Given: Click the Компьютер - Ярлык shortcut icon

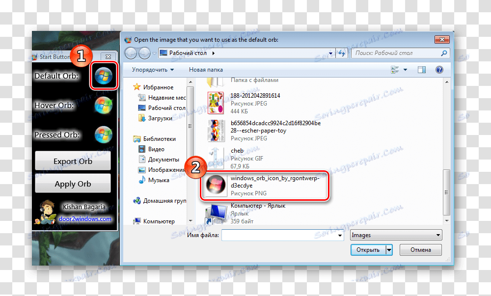Looking at the screenshot, I should 216,214.
